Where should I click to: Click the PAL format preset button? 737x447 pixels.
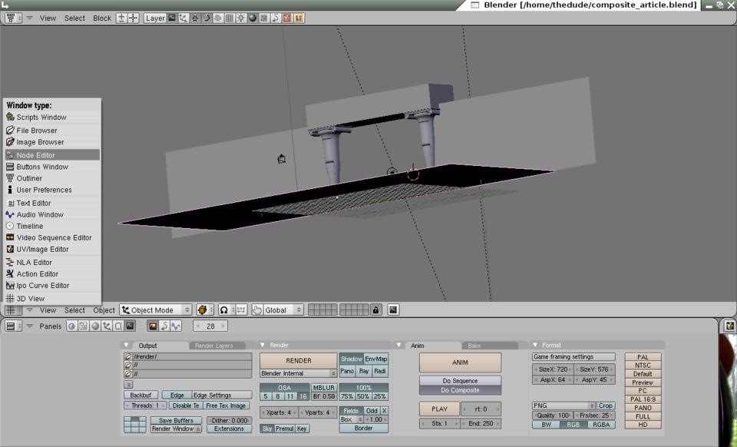(643, 357)
